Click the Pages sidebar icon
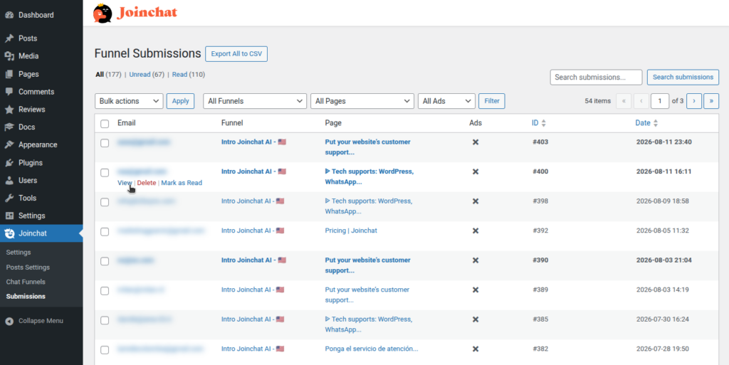Screen dimensions: 729x365 (9, 74)
